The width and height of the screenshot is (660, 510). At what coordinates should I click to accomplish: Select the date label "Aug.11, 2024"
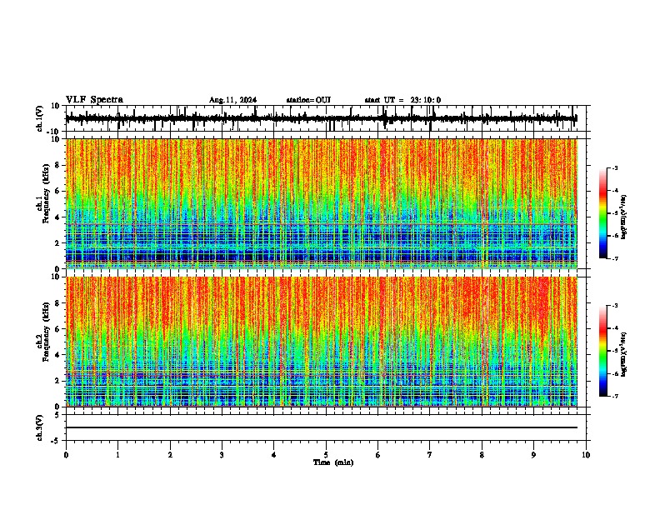coord(232,100)
